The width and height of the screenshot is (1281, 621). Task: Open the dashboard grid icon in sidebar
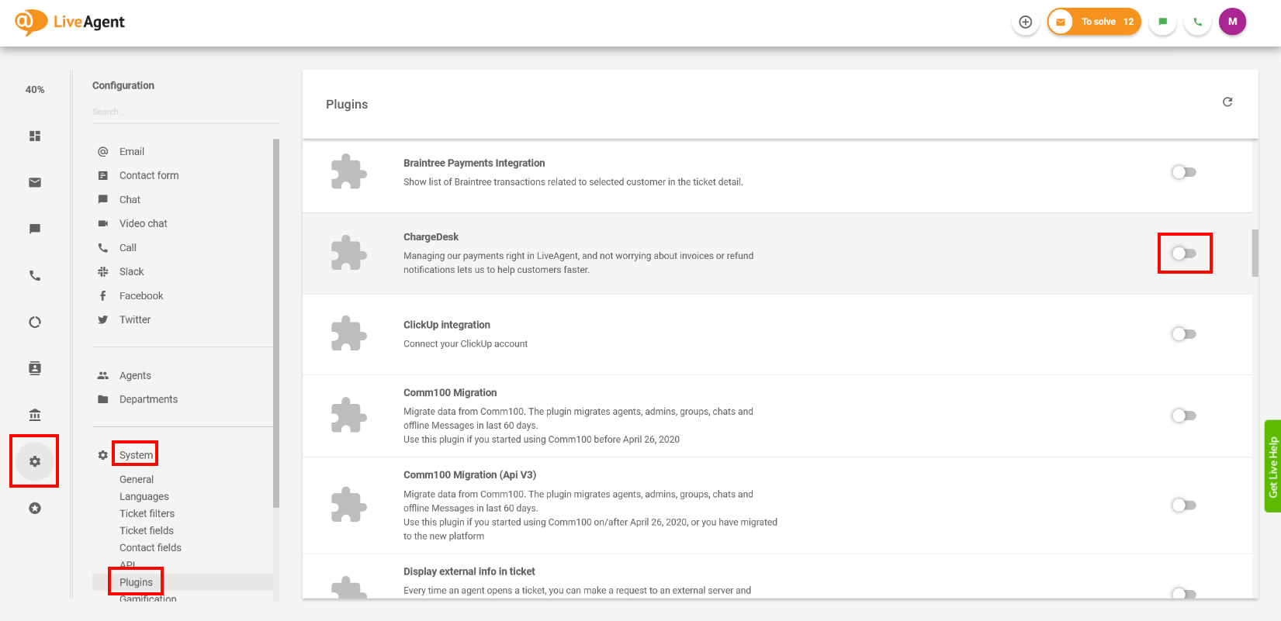tap(35, 136)
